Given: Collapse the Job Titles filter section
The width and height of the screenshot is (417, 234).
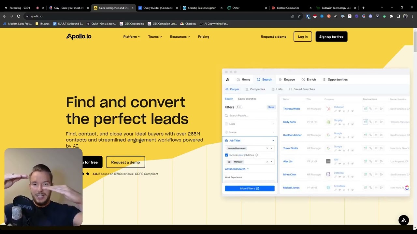Looking at the screenshot, I should tap(273, 141).
